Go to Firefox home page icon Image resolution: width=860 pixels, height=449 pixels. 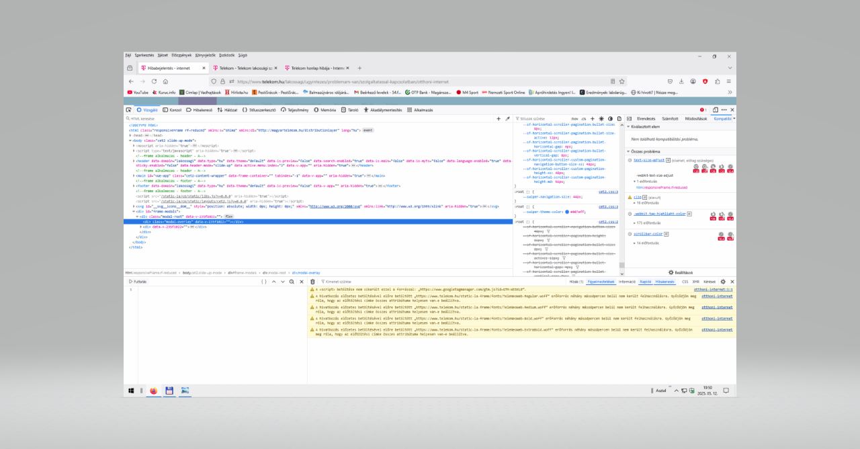[165, 81]
